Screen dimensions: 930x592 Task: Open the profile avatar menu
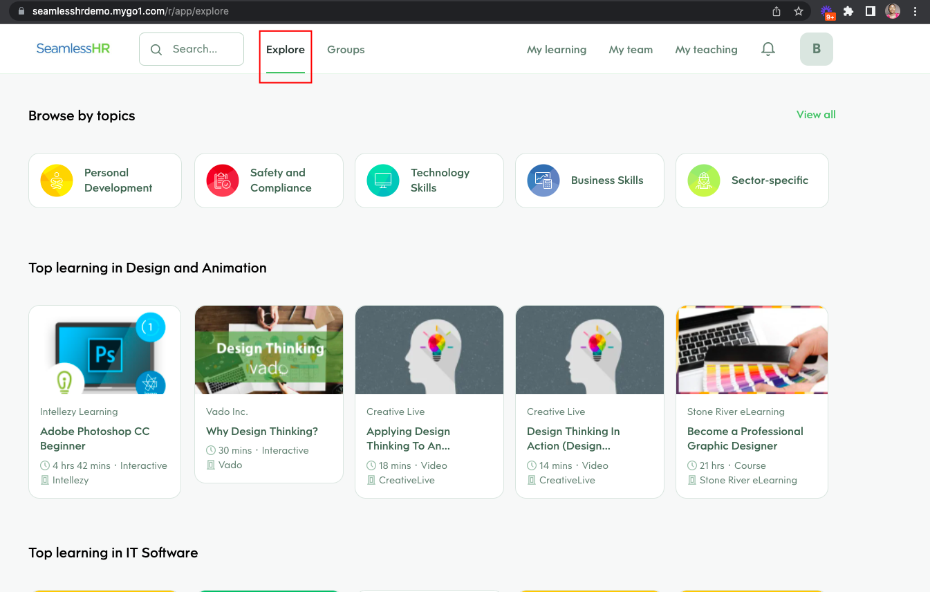click(x=816, y=48)
